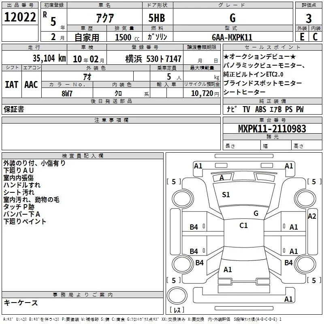
Task: Click the spare tire circle above レス
Action: (177, 296)
